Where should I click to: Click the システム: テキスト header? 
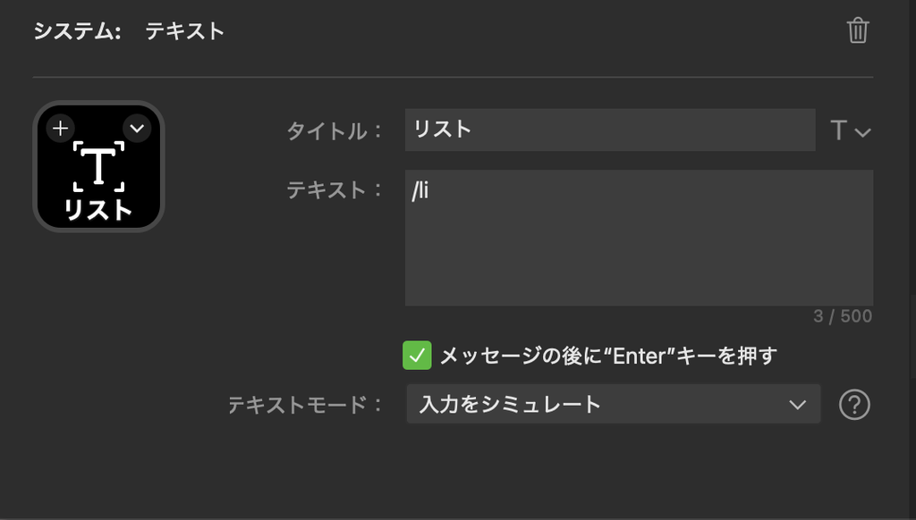click(129, 31)
